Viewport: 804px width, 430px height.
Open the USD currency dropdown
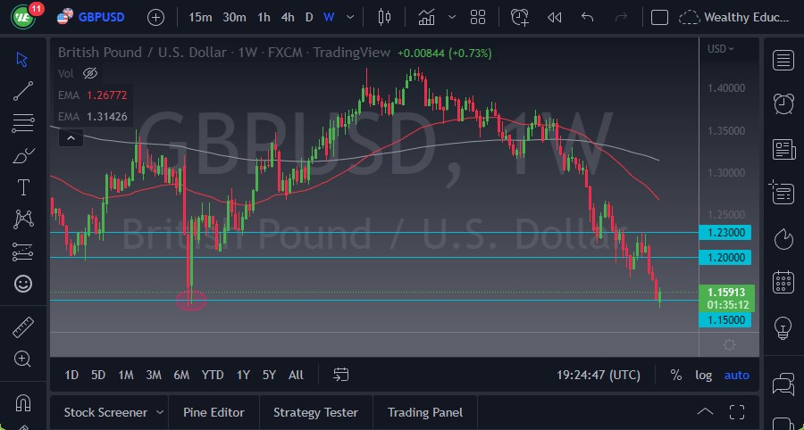(720, 49)
